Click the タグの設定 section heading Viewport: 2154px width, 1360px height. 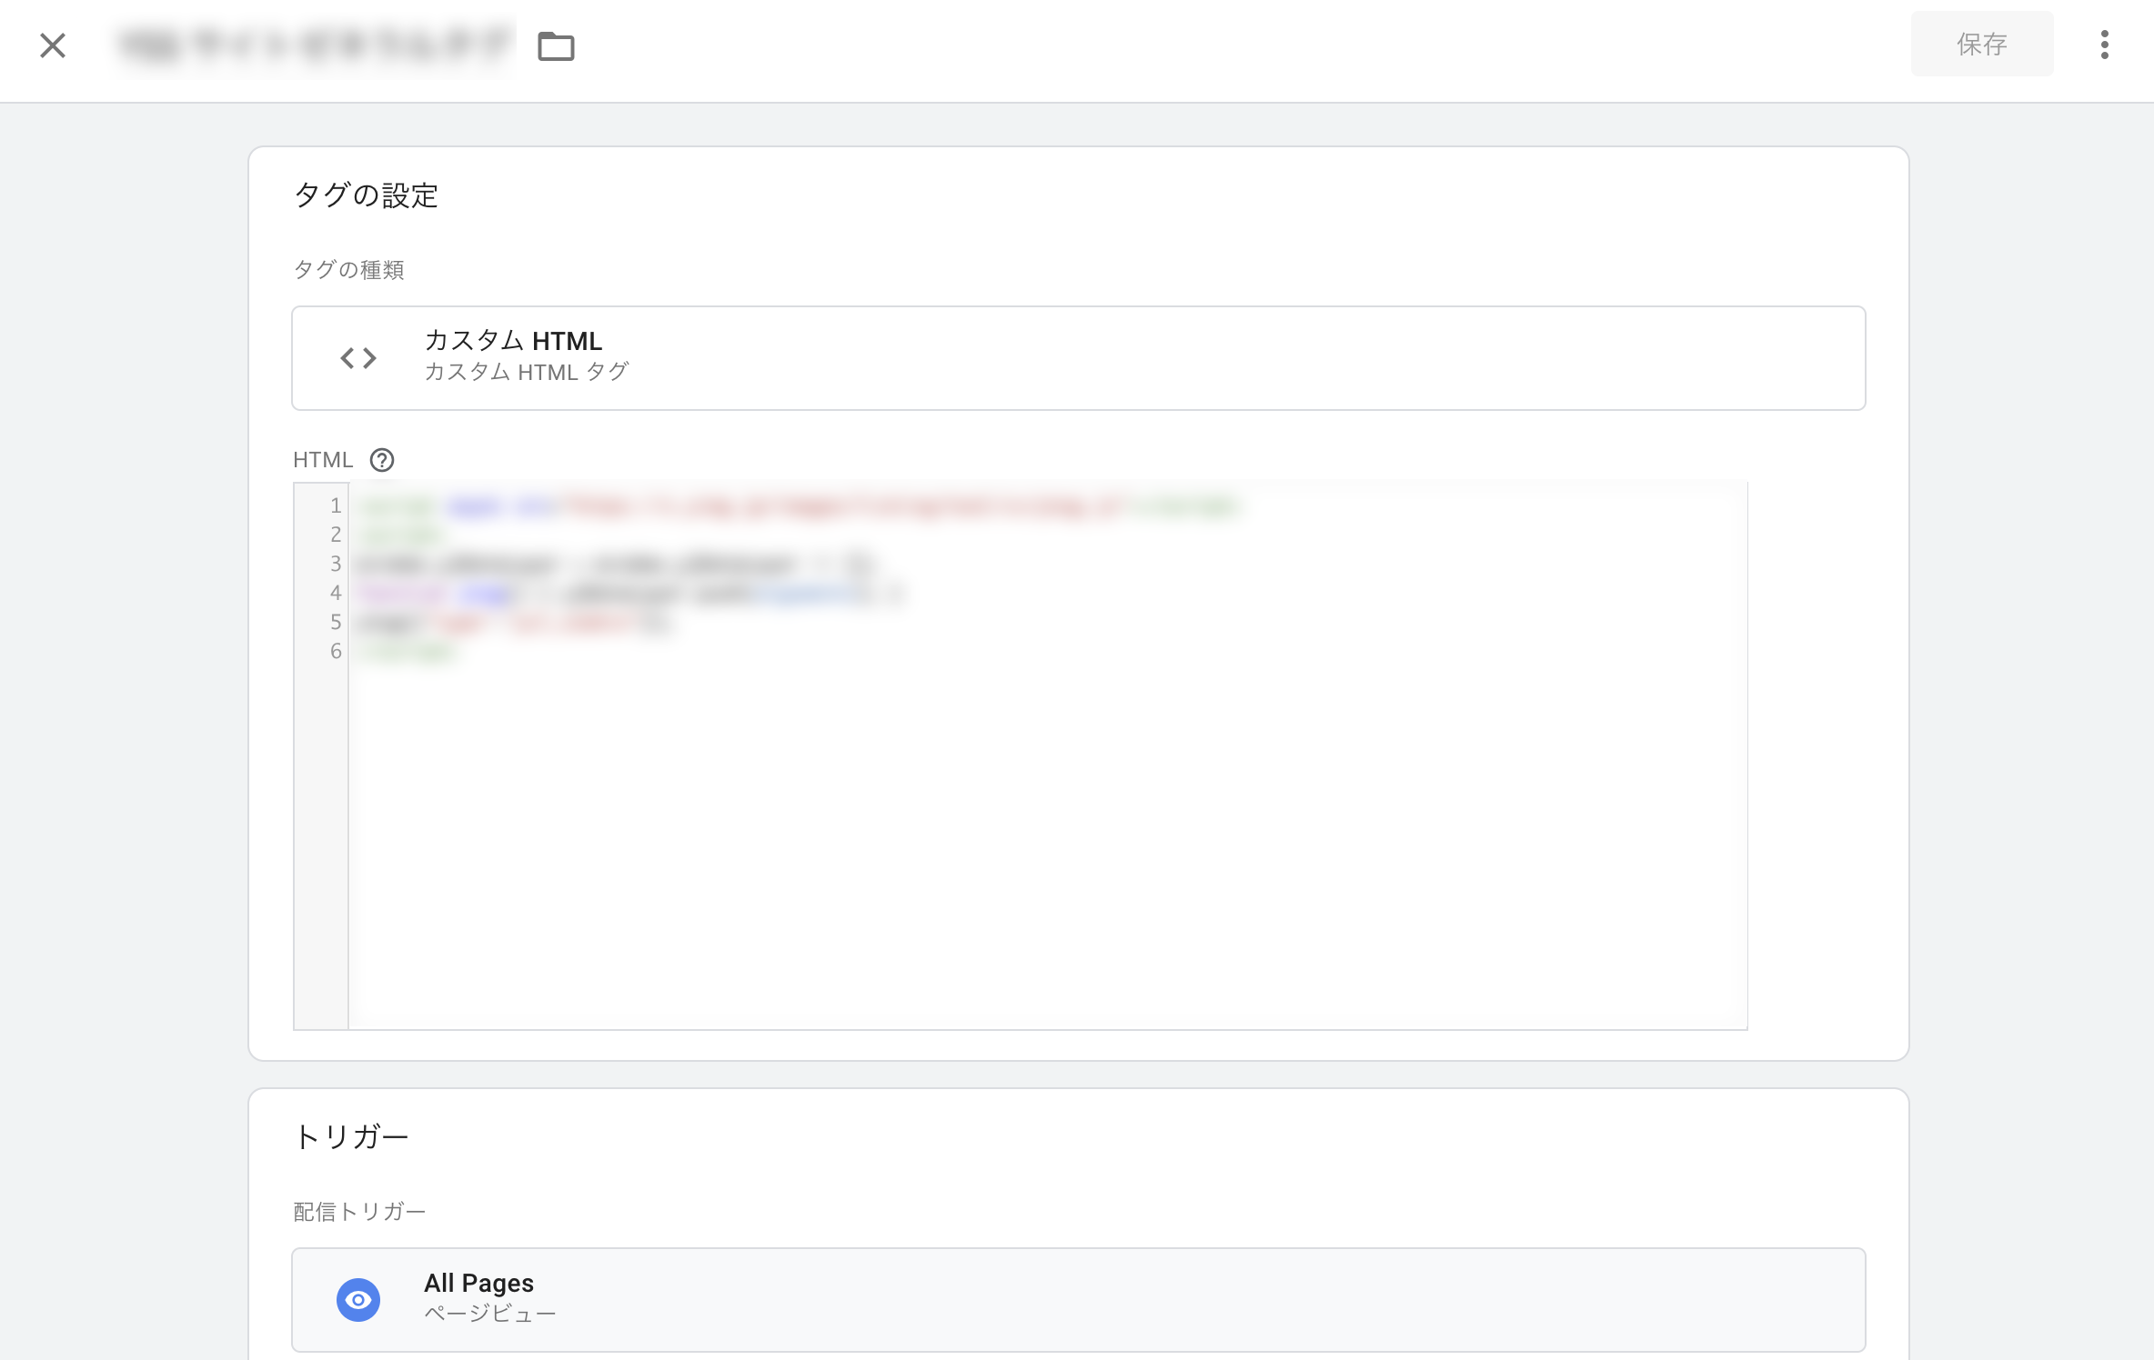[x=366, y=195]
